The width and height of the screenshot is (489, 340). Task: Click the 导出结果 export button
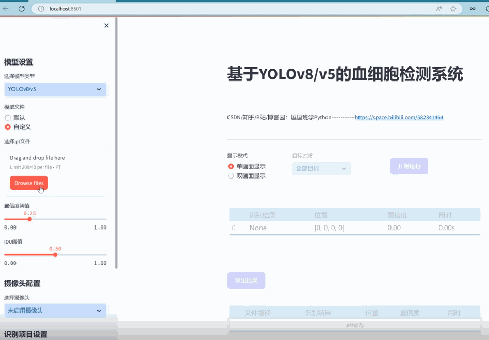(x=246, y=281)
